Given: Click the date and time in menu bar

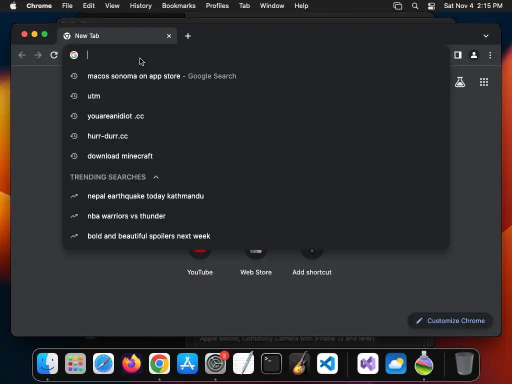Looking at the screenshot, I should [x=473, y=6].
